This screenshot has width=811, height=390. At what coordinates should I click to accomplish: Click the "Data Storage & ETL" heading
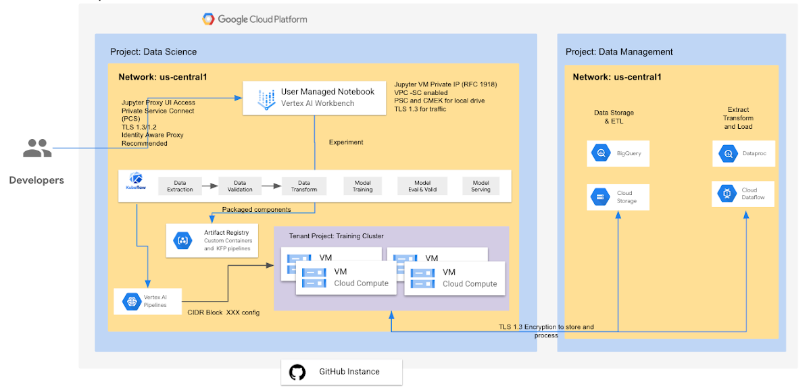tap(614, 117)
